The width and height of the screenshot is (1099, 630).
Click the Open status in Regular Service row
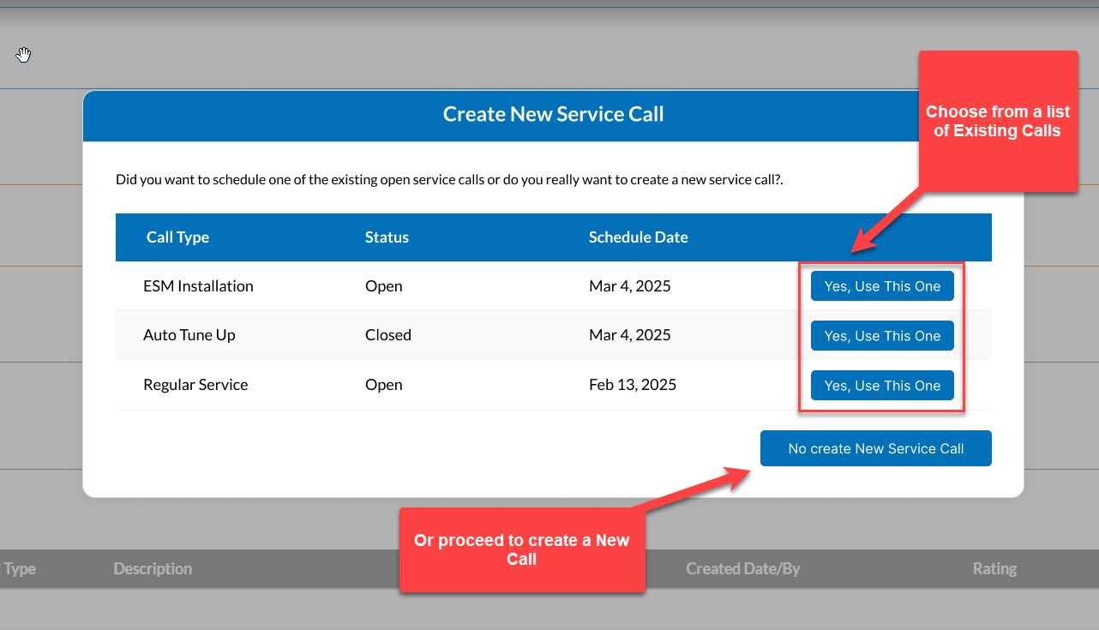click(383, 385)
